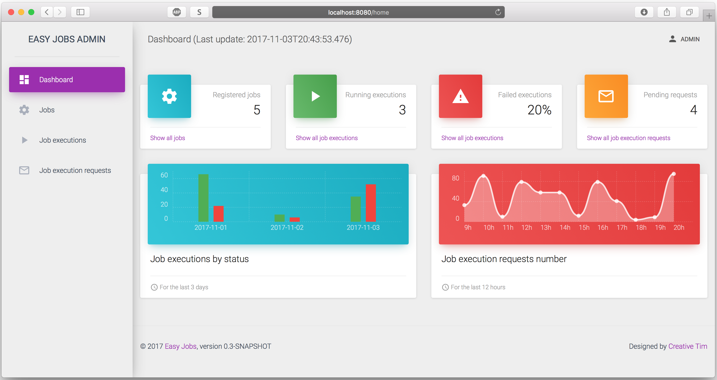The width and height of the screenshot is (717, 380).
Task: Click the red warning Failed executions icon
Action: 460,96
